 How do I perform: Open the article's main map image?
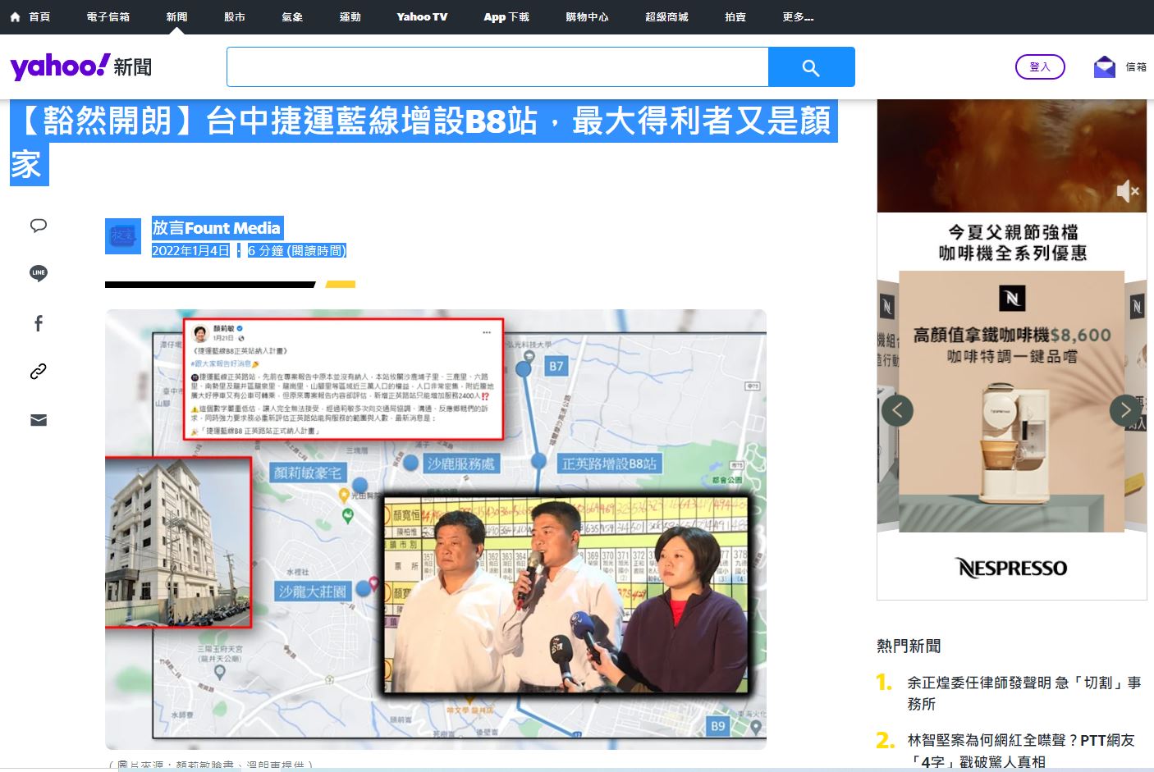pos(436,529)
